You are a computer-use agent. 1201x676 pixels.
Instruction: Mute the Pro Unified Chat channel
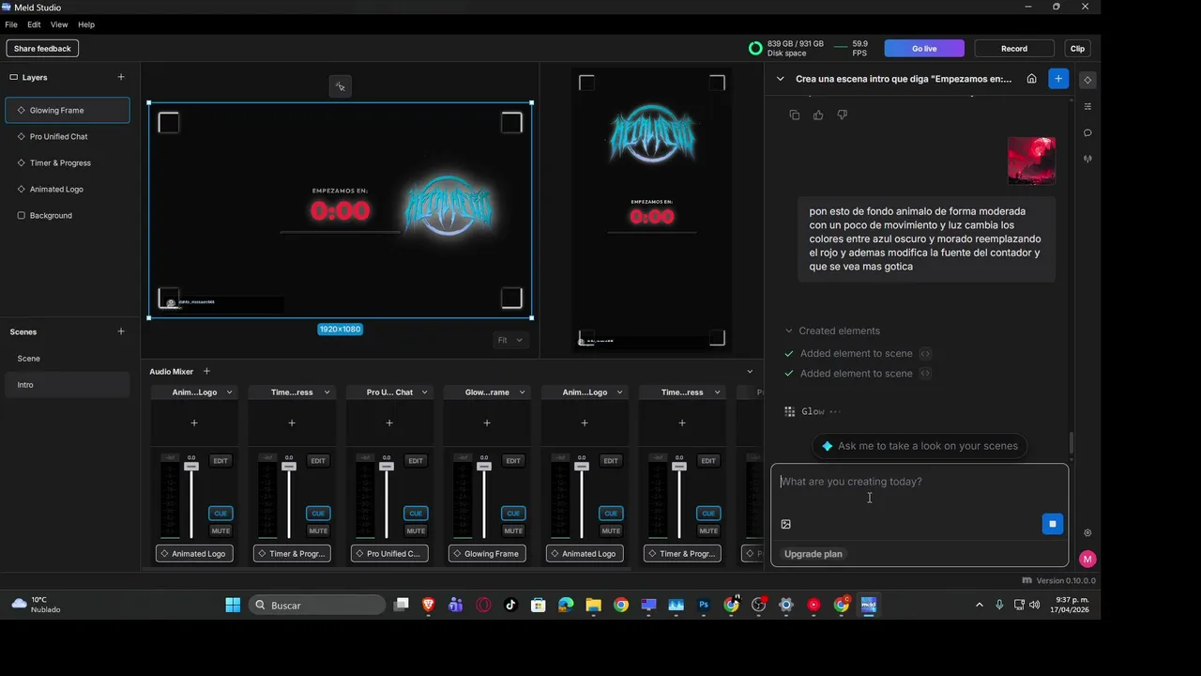[x=416, y=530]
